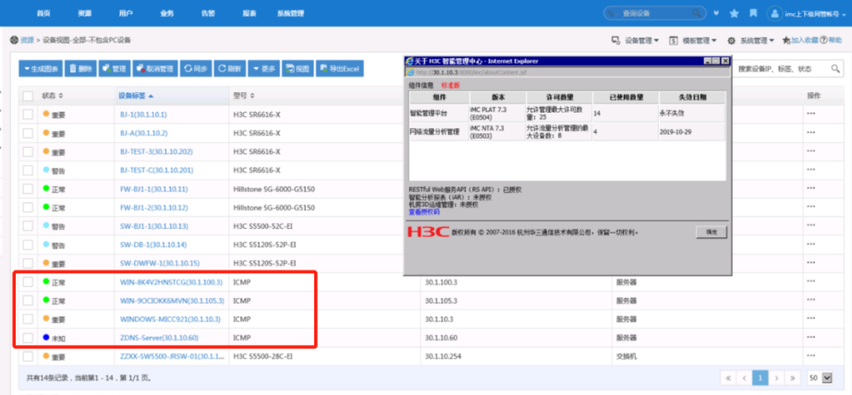Open the 更多 dropdown button
The image size is (852, 395).
263,69
